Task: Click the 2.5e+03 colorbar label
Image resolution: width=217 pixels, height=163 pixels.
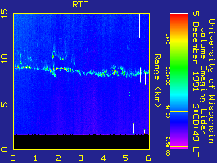Action: coord(168,146)
